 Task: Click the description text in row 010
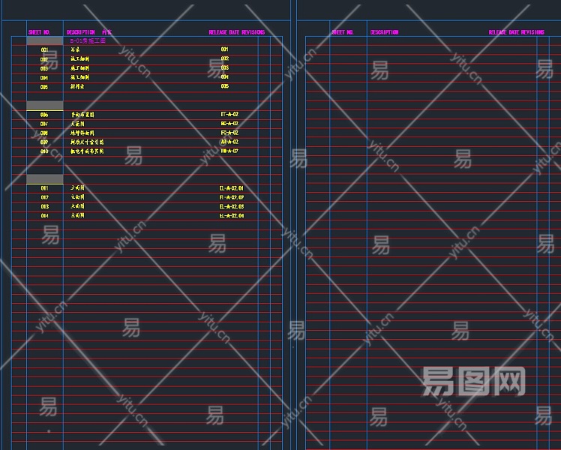87,151
